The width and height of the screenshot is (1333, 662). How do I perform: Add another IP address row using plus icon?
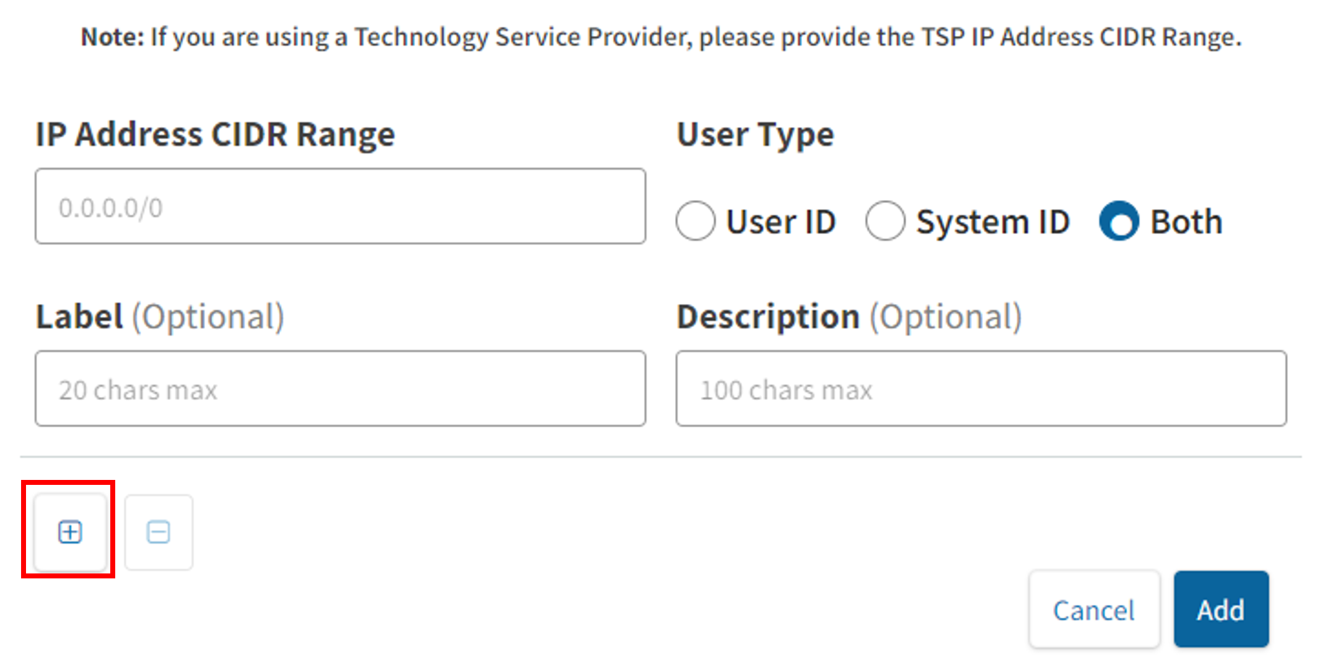pyautogui.click(x=69, y=532)
